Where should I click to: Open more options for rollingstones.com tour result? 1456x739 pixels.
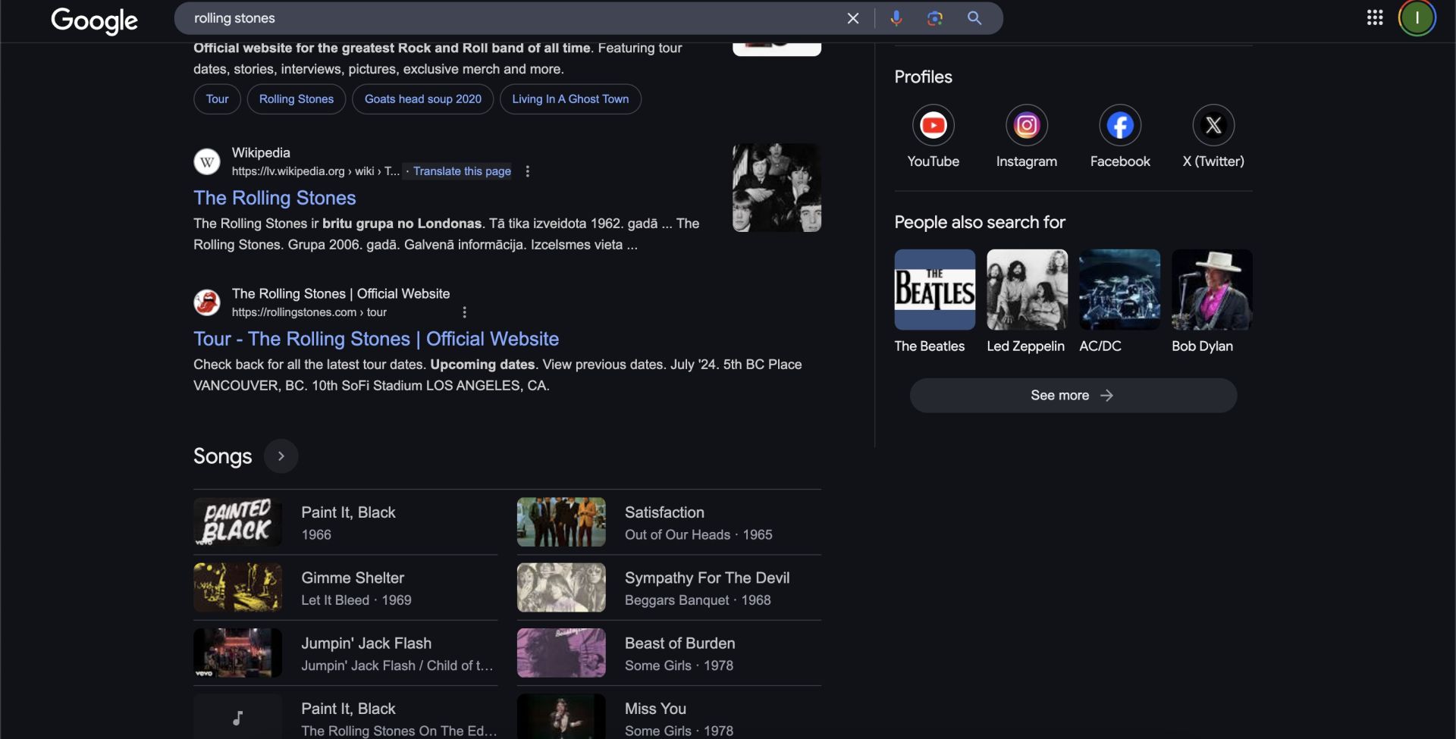coord(465,312)
